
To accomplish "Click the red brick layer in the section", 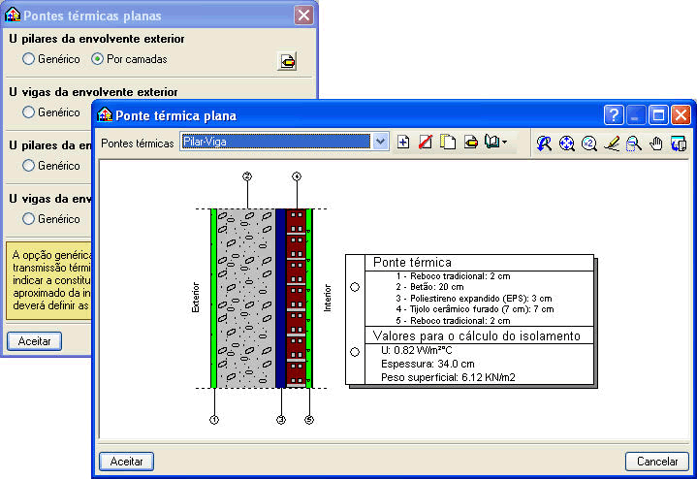I will [296, 299].
